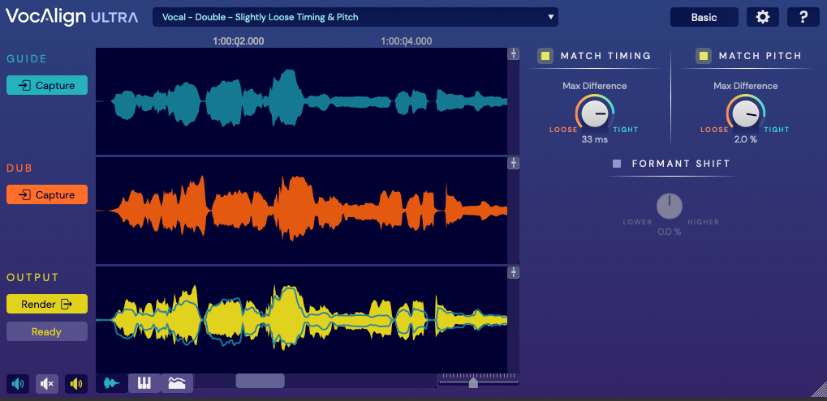
Task: Switch to energy contour display view
Action: pos(177,383)
